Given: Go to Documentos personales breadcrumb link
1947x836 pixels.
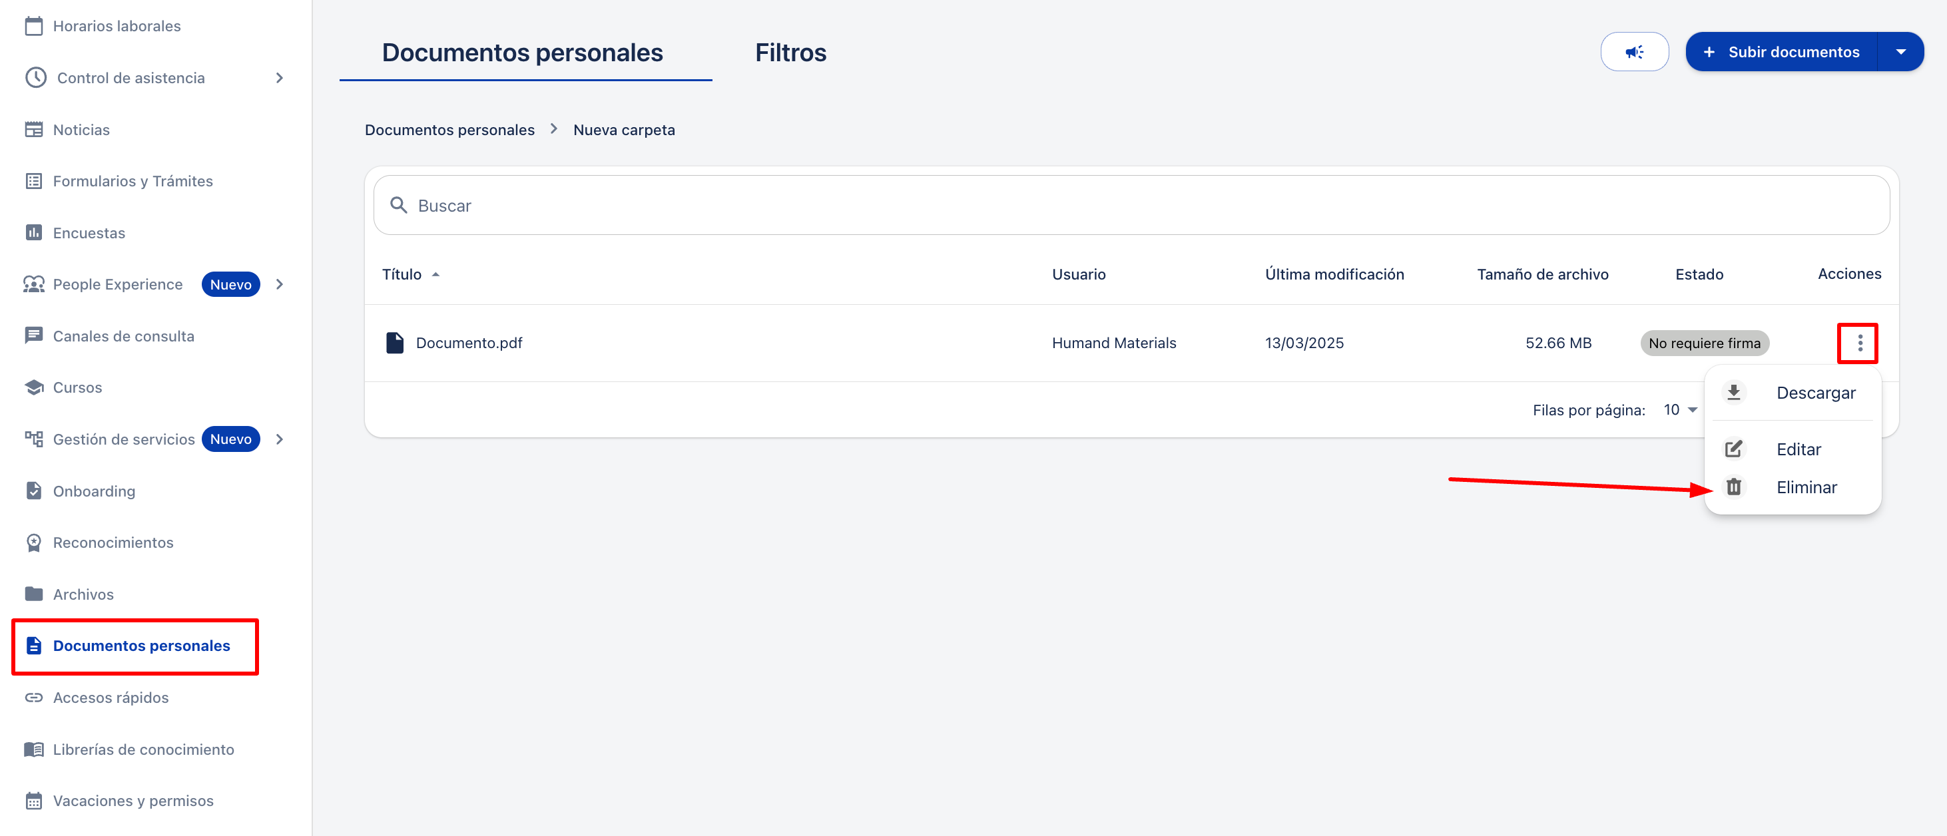Looking at the screenshot, I should tap(449, 130).
